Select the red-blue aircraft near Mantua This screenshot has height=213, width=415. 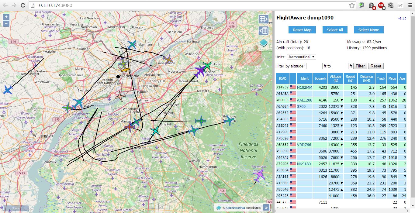click(130, 127)
